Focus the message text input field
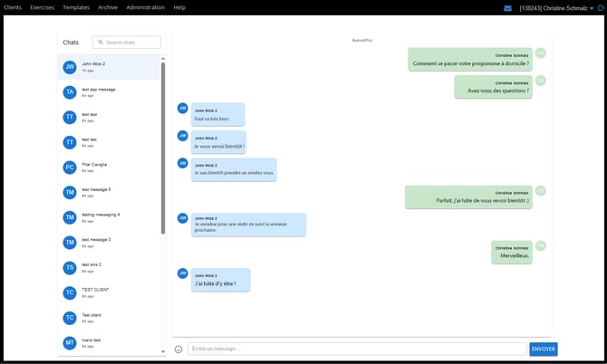 (357, 349)
